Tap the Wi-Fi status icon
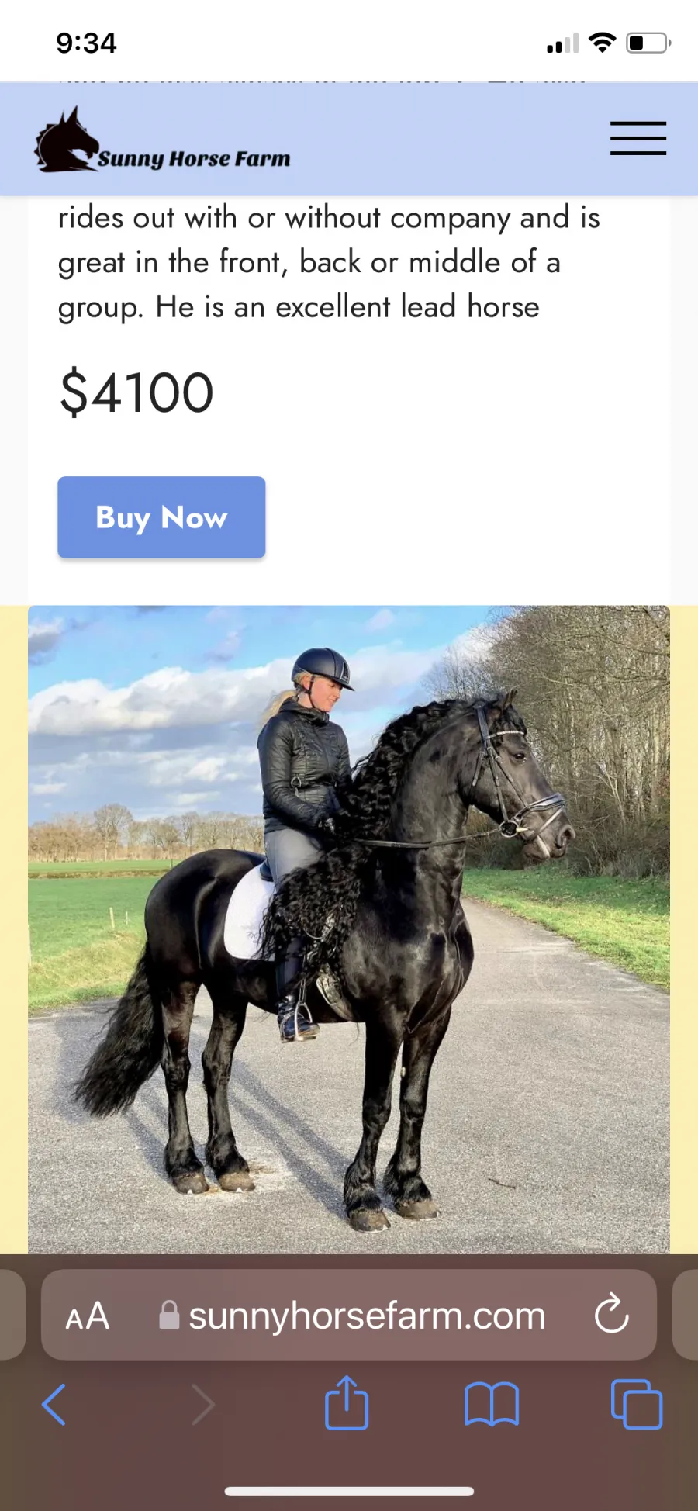This screenshot has width=698, height=1511. [602, 43]
